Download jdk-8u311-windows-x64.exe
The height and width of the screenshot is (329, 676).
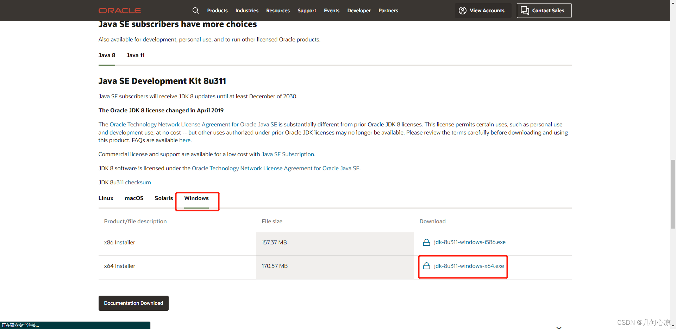coord(469,266)
